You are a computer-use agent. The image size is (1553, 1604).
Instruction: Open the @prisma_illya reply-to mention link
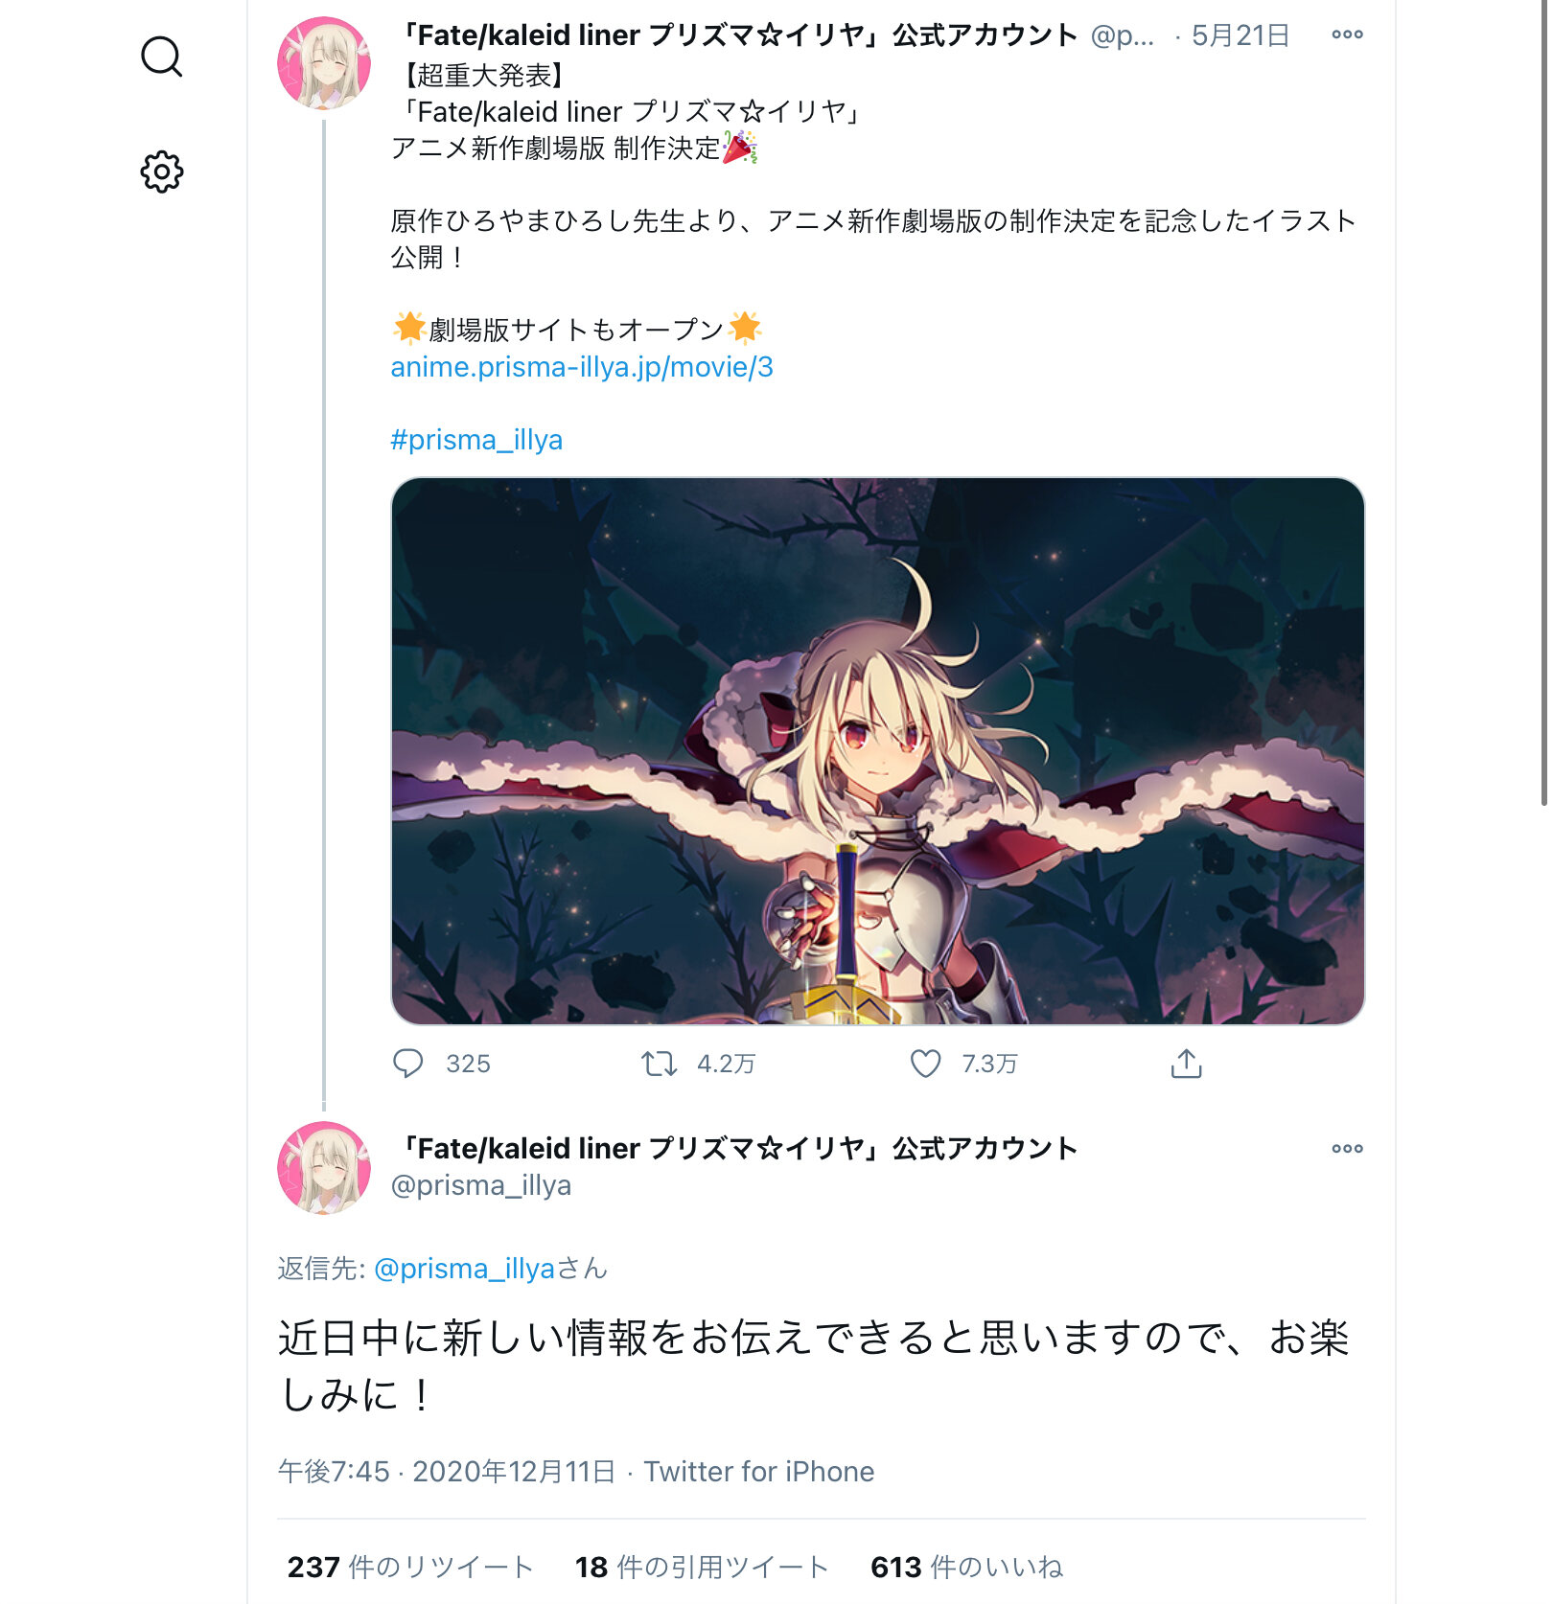click(x=464, y=1269)
